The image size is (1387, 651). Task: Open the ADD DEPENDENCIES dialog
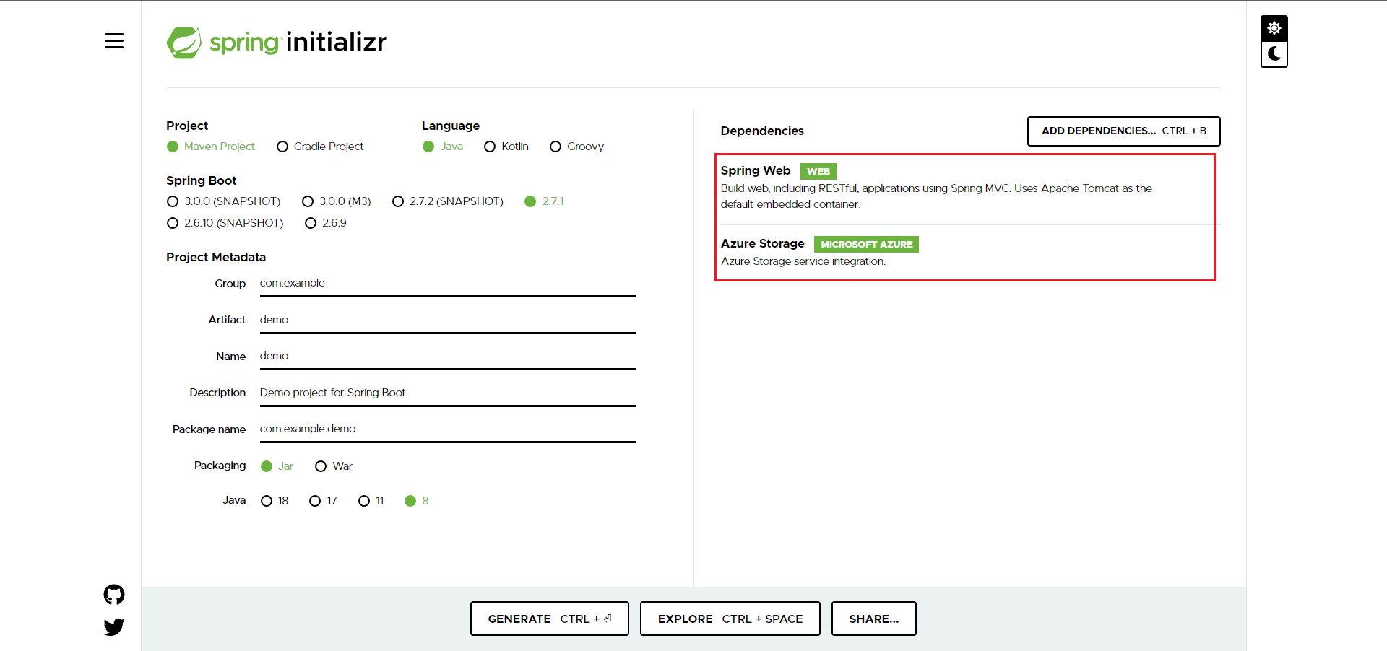tap(1123, 131)
